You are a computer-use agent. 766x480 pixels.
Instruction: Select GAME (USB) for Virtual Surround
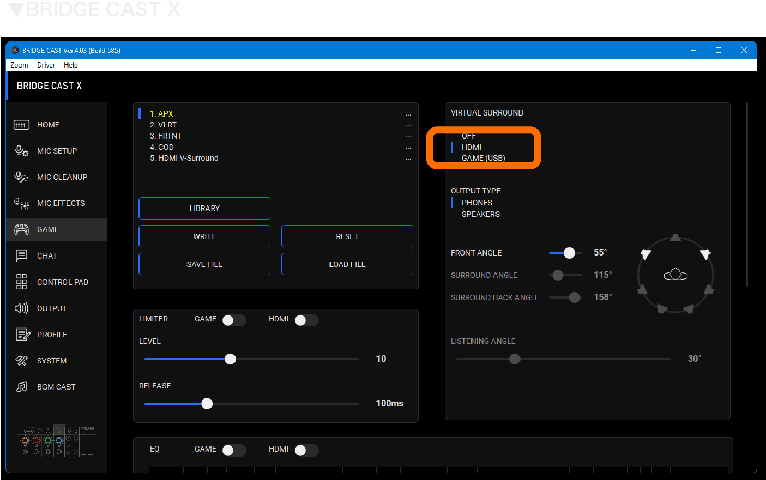[x=484, y=158]
